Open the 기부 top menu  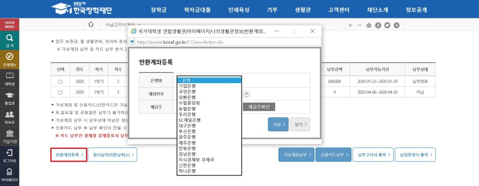click(272, 10)
